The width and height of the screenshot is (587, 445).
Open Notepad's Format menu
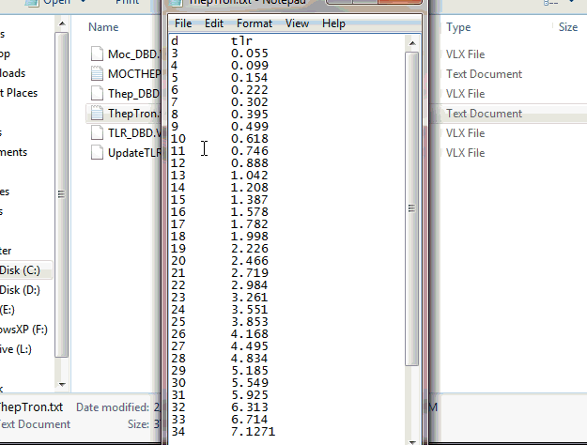coord(255,23)
